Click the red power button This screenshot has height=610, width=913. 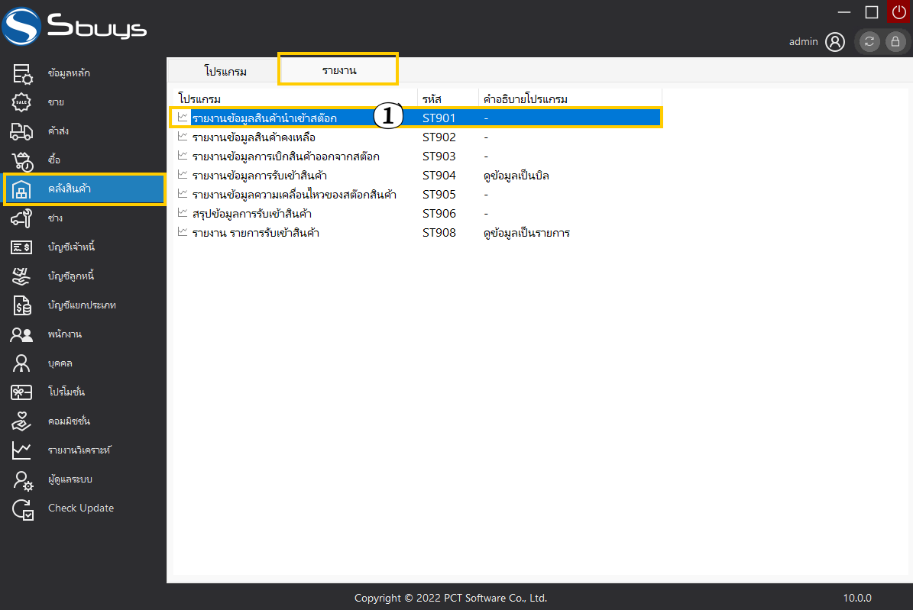point(898,11)
